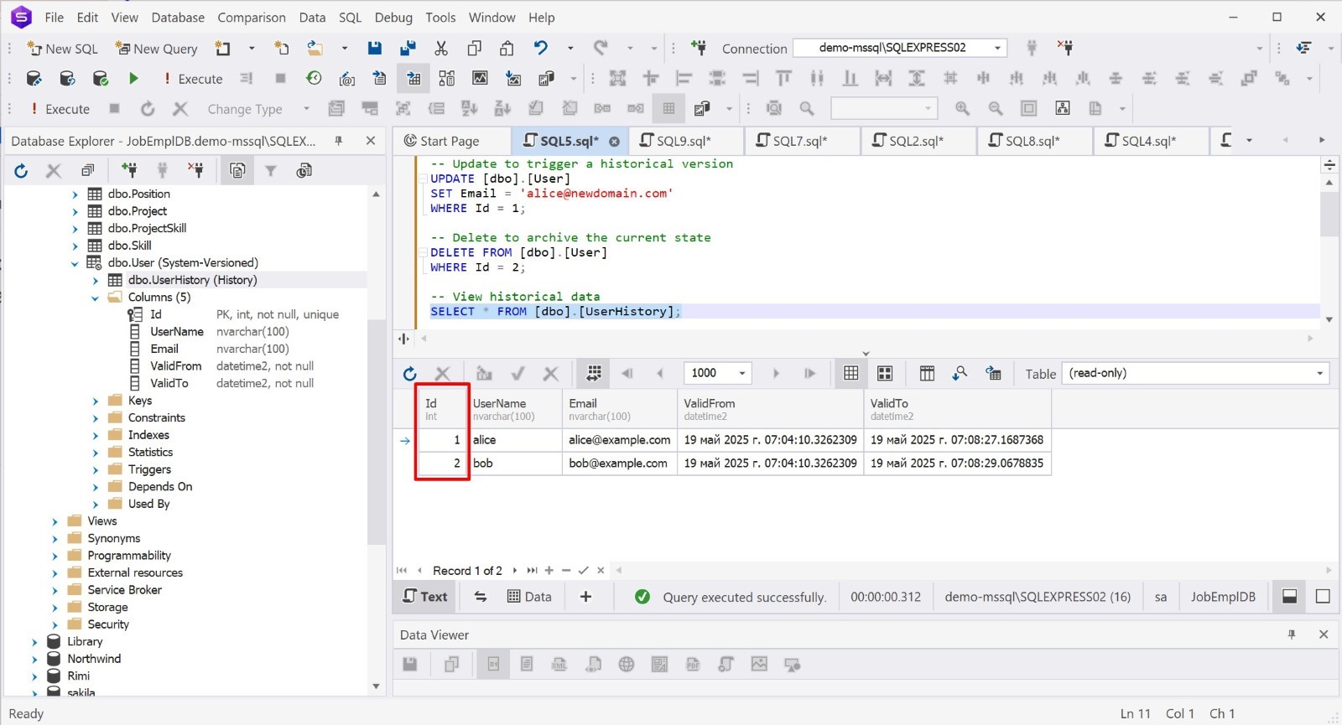Image resolution: width=1342 pixels, height=725 pixels.
Task: Pin the Database Explorer panel
Action: tap(339, 141)
